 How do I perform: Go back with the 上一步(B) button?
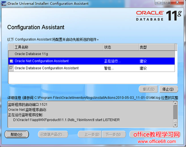click(90, 134)
